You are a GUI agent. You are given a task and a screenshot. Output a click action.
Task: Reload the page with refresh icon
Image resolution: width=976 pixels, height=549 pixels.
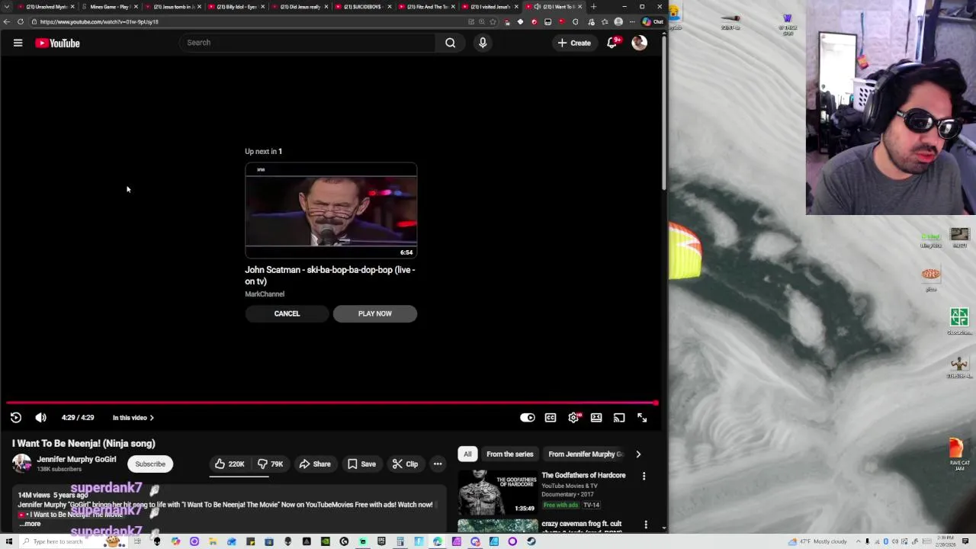point(21,21)
